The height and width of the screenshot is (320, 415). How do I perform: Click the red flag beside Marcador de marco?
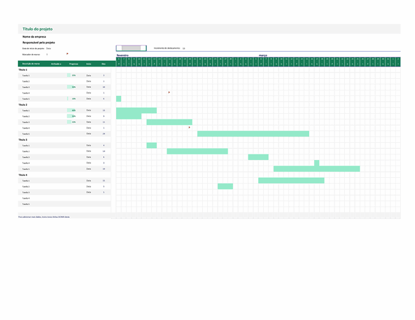point(67,54)
